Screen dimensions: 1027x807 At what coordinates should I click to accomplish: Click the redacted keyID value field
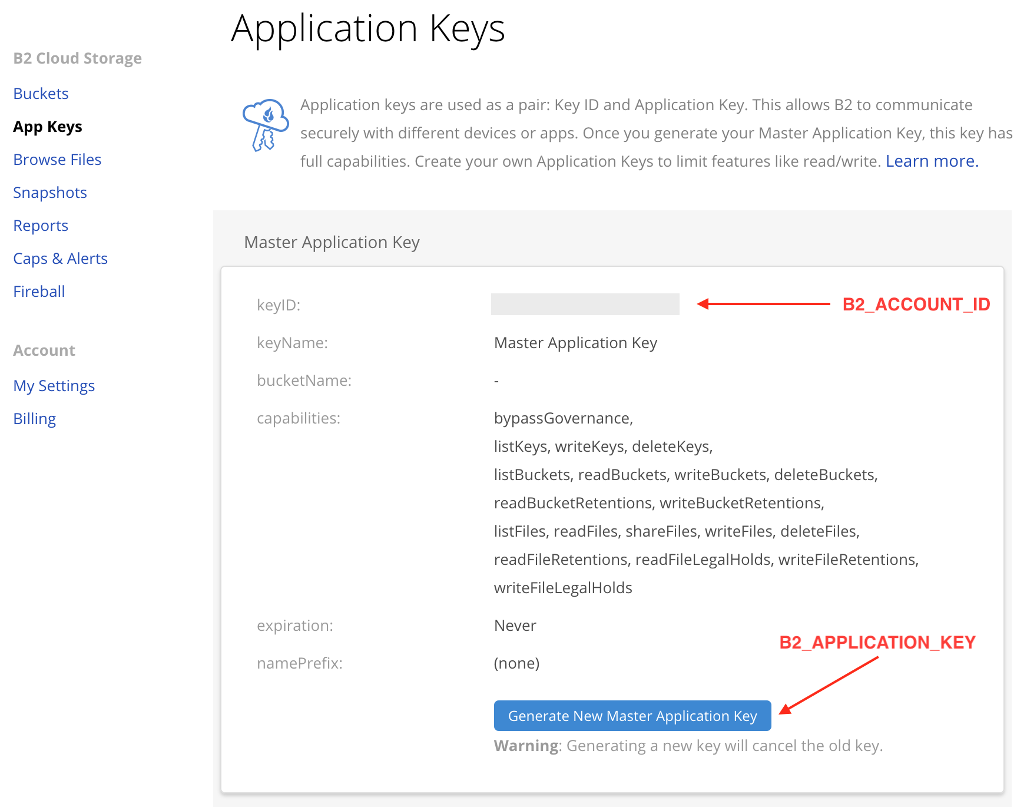585,304
